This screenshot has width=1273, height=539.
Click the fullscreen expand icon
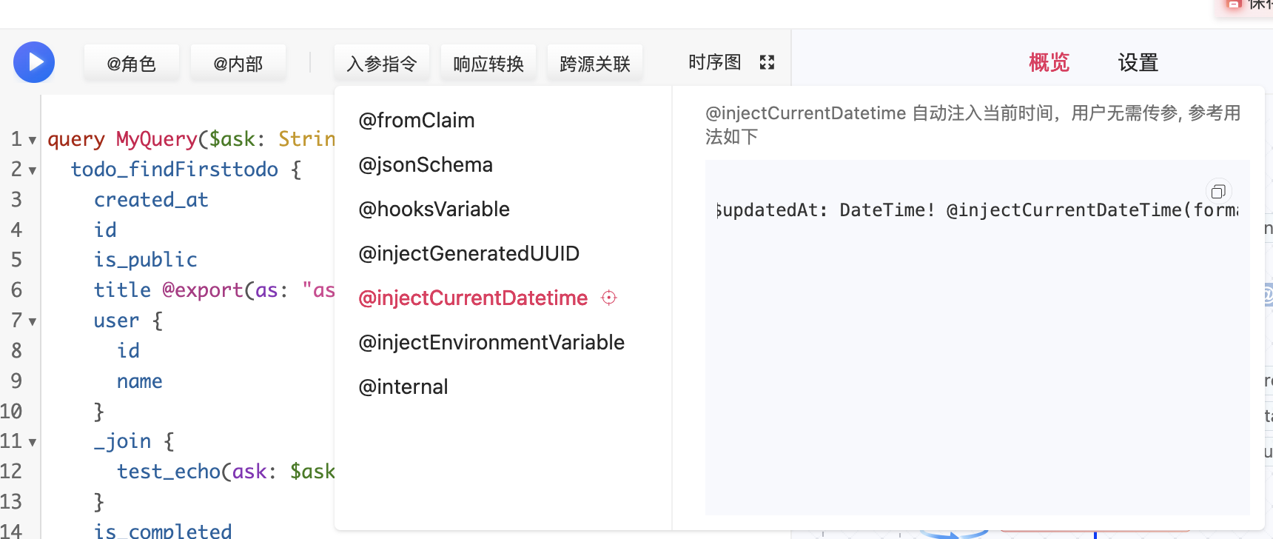click(767, 63)
